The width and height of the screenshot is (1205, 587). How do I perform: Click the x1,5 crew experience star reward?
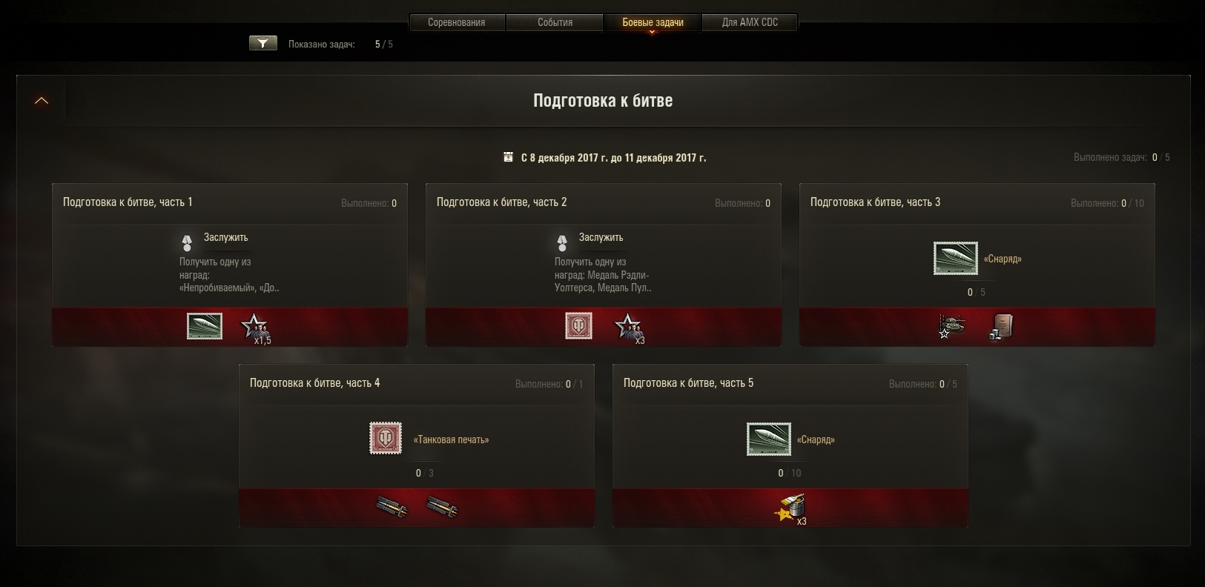click(256, 328)
